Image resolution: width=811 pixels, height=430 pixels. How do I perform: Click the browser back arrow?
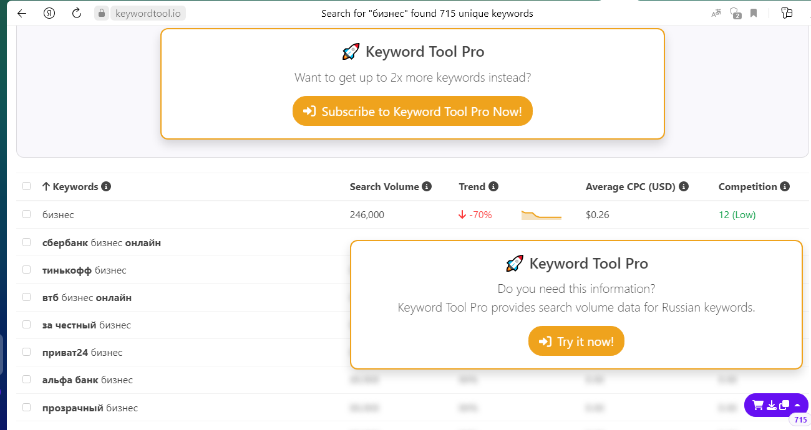(x=22, y=13)
